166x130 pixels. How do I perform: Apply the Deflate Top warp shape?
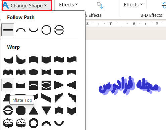point(21,85)
